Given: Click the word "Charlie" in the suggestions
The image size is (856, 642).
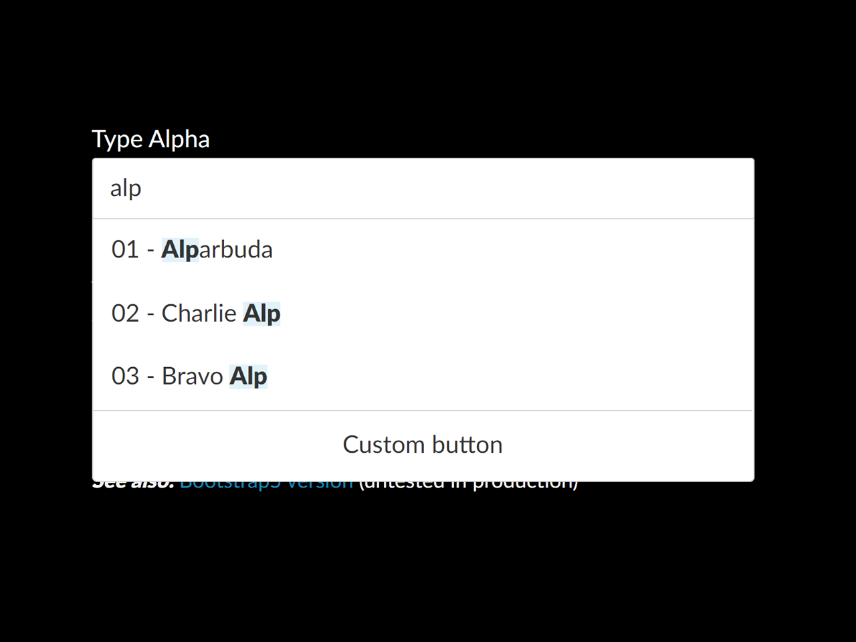Looking at the screenshot, I should 199,313.
